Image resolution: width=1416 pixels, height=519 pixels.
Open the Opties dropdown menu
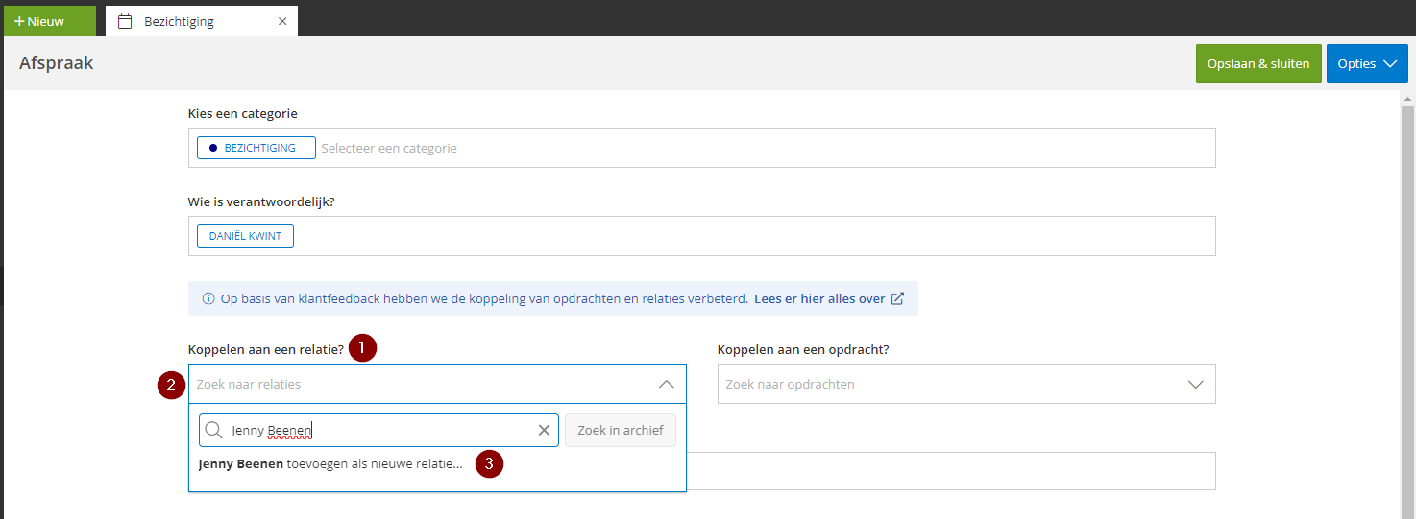point(1367,63)
